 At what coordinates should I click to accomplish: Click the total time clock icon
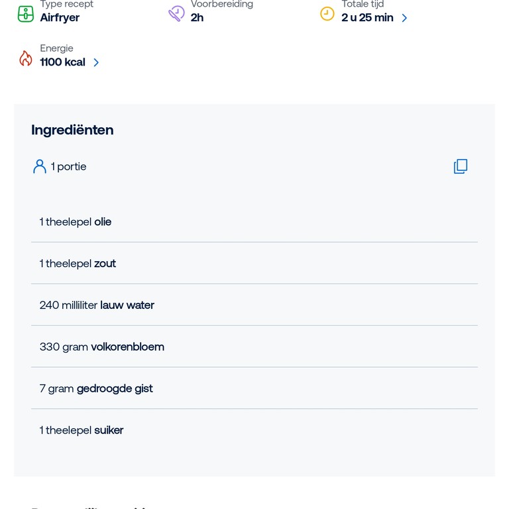[327, 13]
